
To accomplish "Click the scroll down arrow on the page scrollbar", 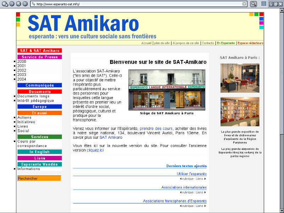I will [x=282, y=211].
